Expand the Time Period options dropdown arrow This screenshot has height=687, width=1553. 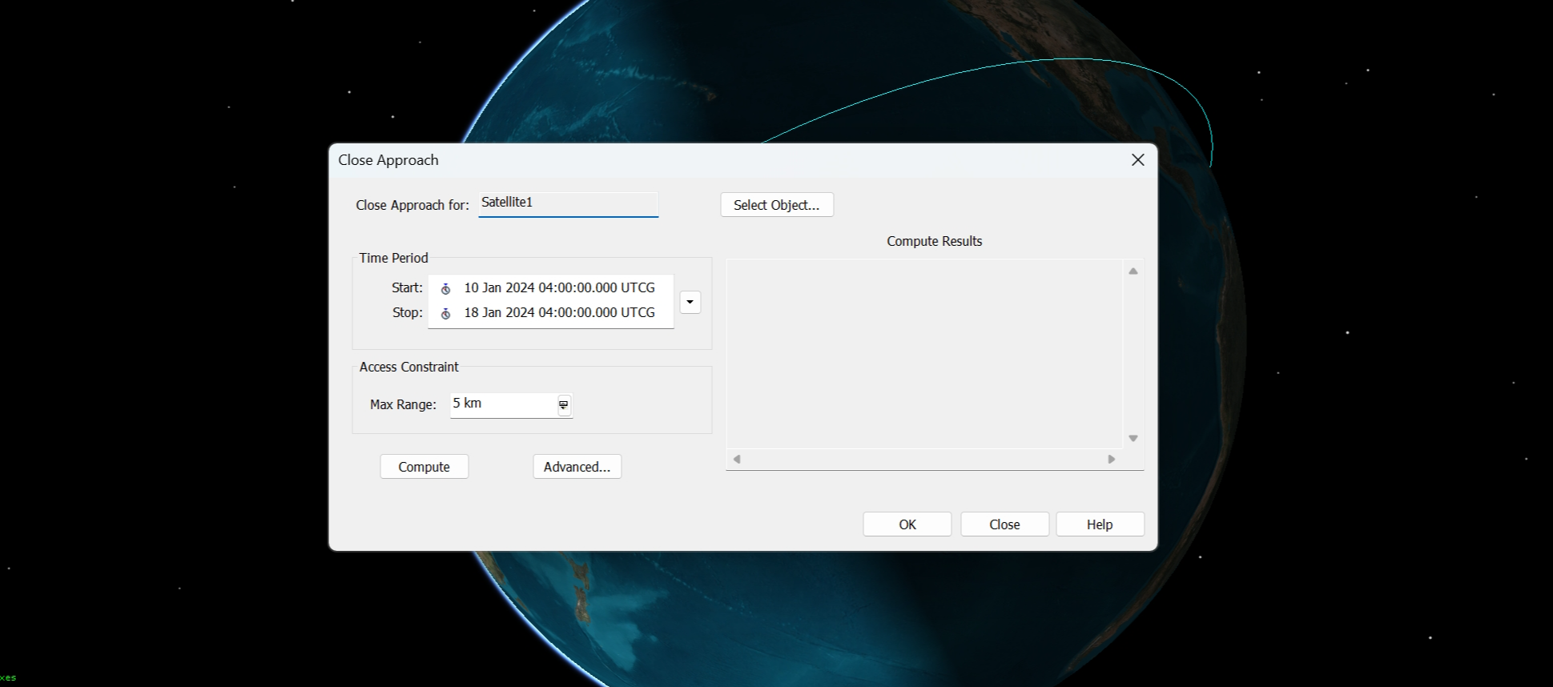(690, 302)
